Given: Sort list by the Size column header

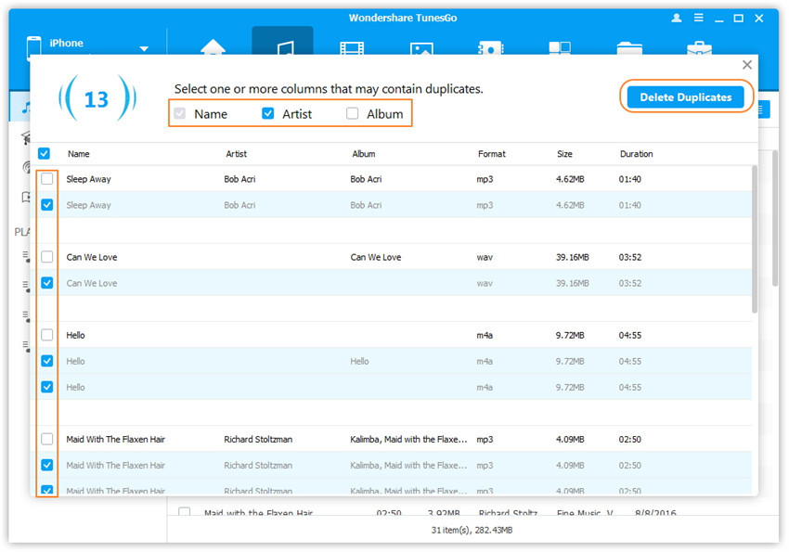Looking at the screenshot, I should click(x=564, y=154).
